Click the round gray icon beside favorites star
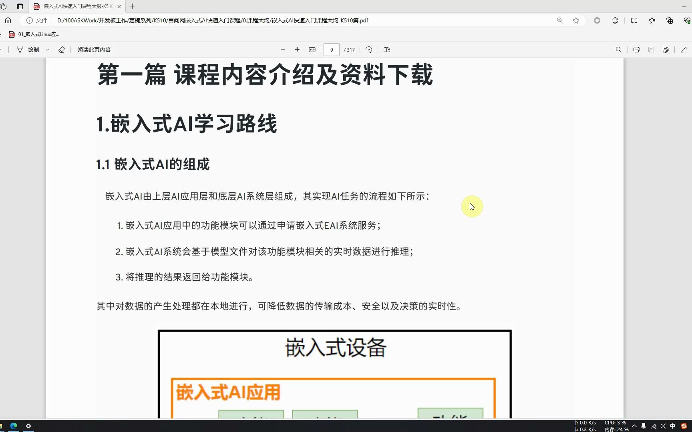Image resolution: width=692 pixels, height=432 pixels. (x=597, y=20)
